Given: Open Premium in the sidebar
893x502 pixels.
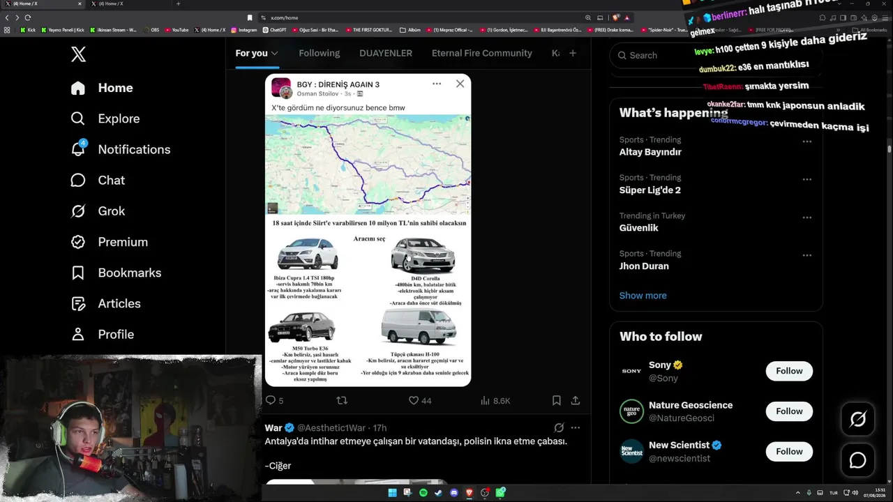Looking at the screenshot, I should click(109, 242).
